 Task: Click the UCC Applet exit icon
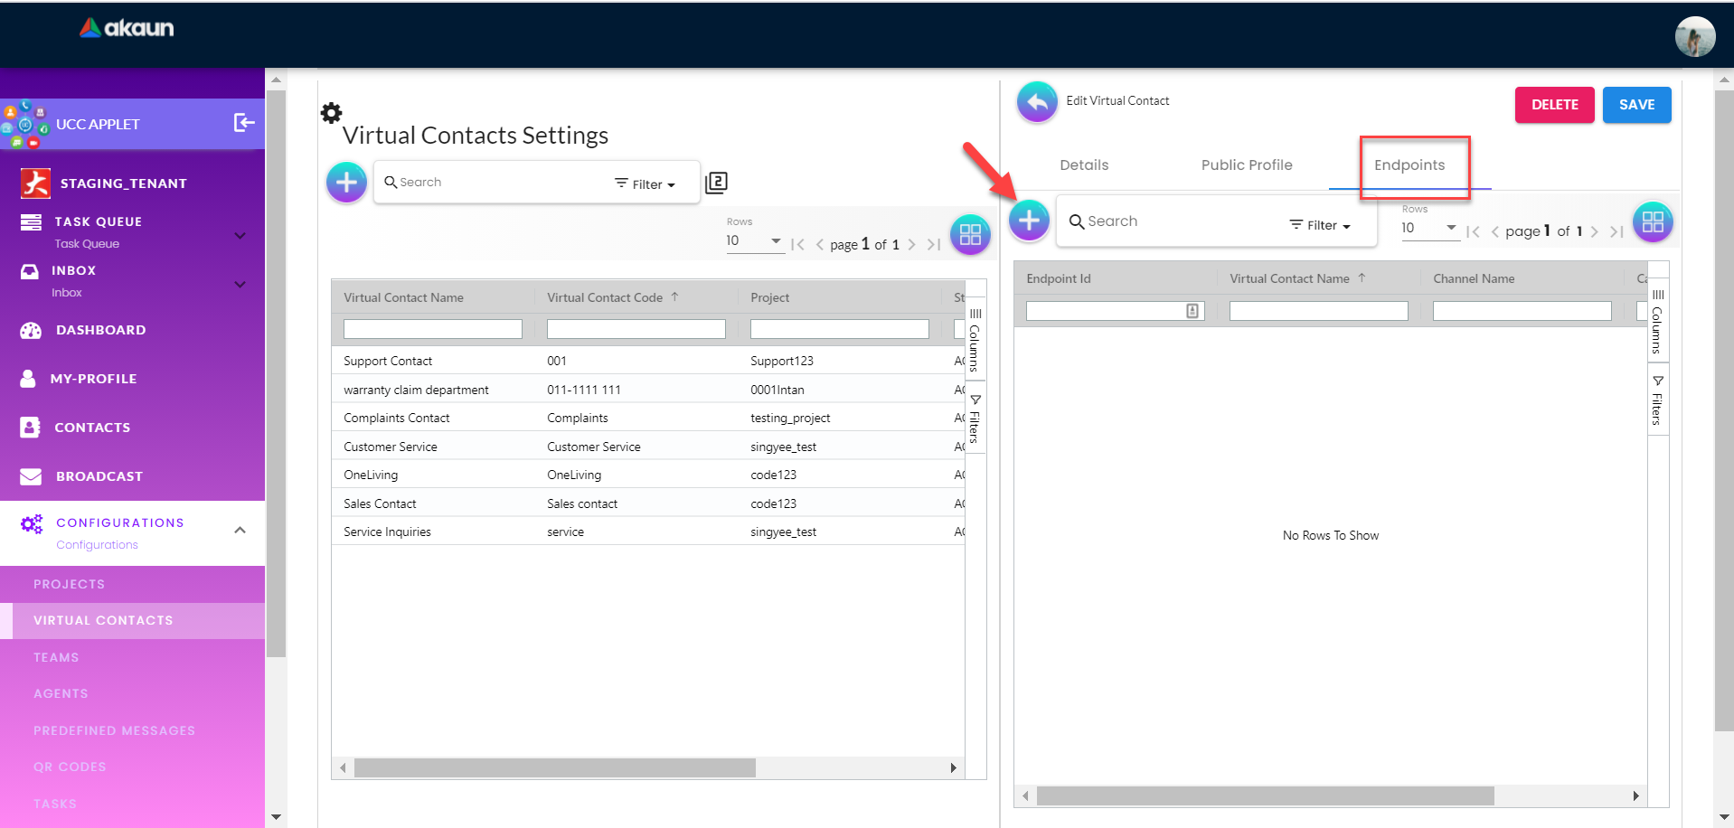(x=244, y=123)
